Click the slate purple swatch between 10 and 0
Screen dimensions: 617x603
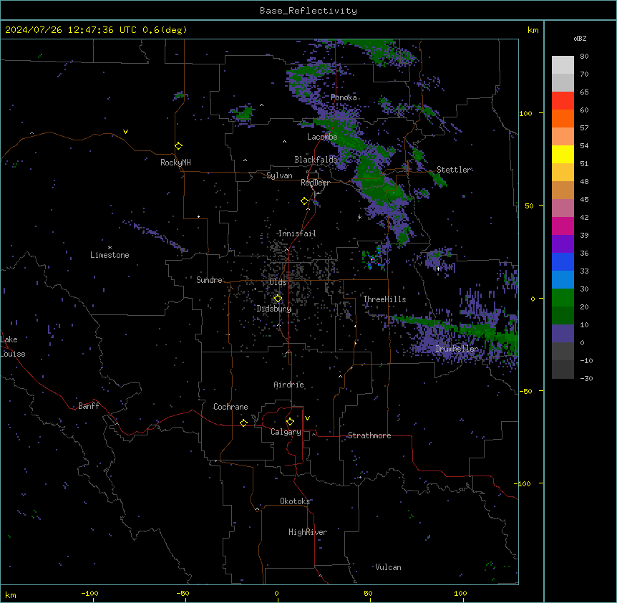(563, 334)
